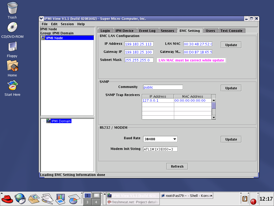Select MAC cell 00:00:00:00:00:00

[193, 100]
